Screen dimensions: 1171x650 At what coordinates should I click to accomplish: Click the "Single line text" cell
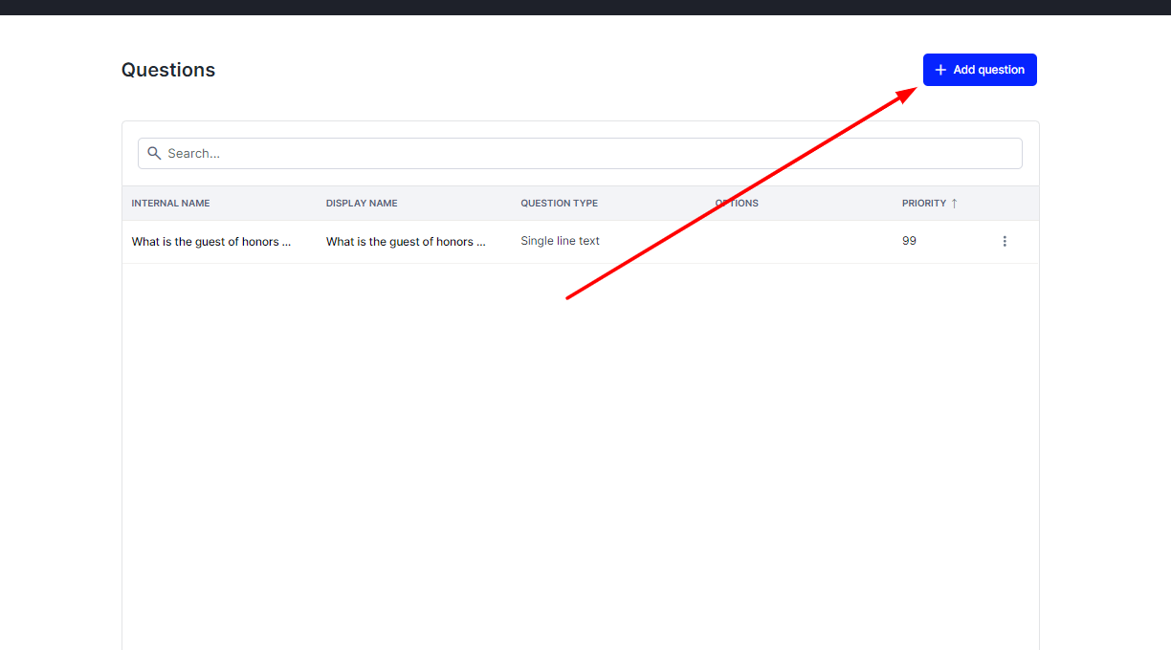pos(560,241)
